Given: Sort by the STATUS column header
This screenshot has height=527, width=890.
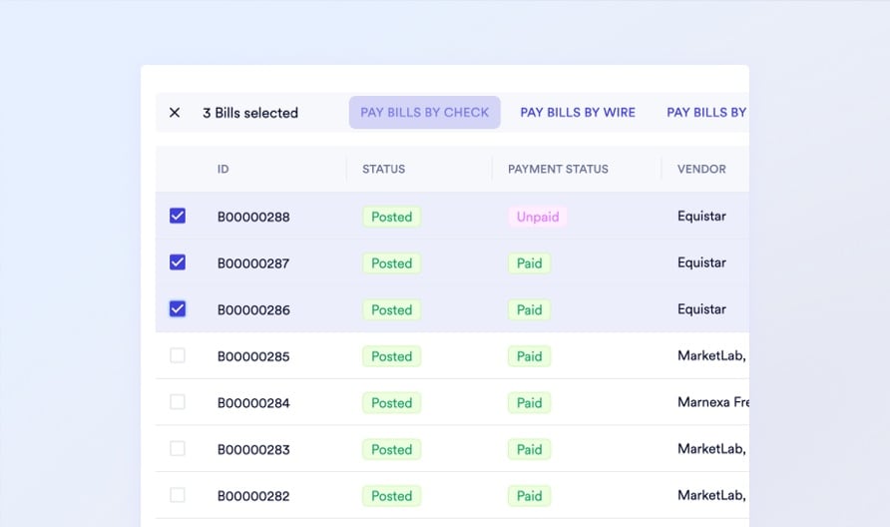Looking at the screenshot, I should pyautogui.click(x=384, y=170).
